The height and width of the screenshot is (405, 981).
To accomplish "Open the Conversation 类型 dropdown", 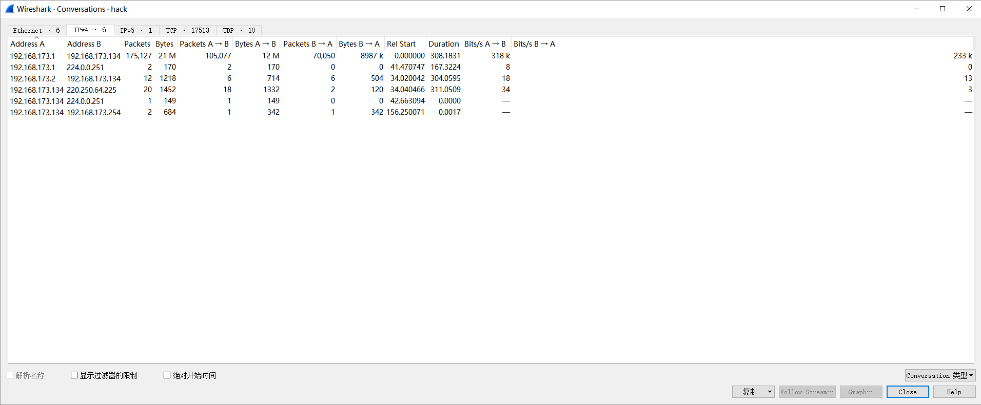I will (939, 375).
